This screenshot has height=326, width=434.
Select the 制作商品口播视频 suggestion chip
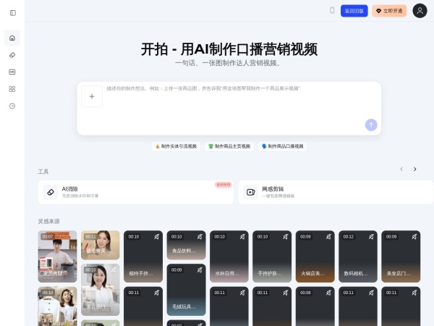[x=283, y=146]
